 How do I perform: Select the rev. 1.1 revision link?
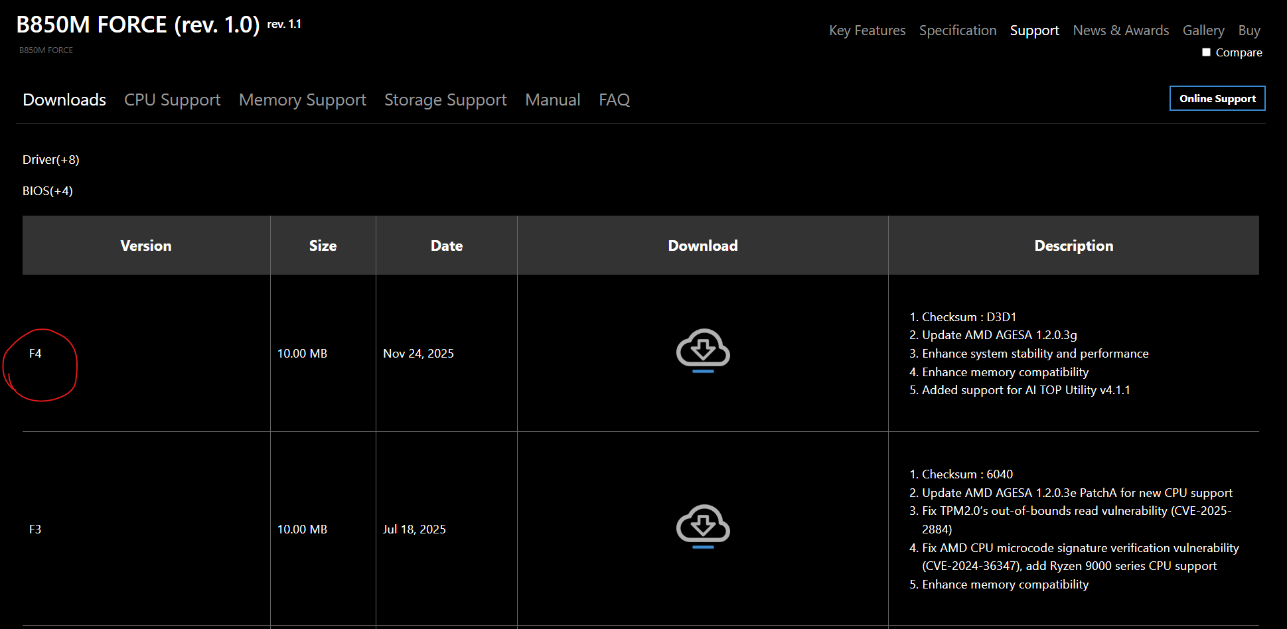(x=284, y=24)
